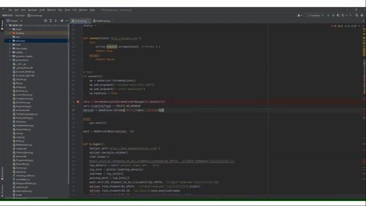
Task: Click the Project vertical tool window tab
Action: [2, 25]
